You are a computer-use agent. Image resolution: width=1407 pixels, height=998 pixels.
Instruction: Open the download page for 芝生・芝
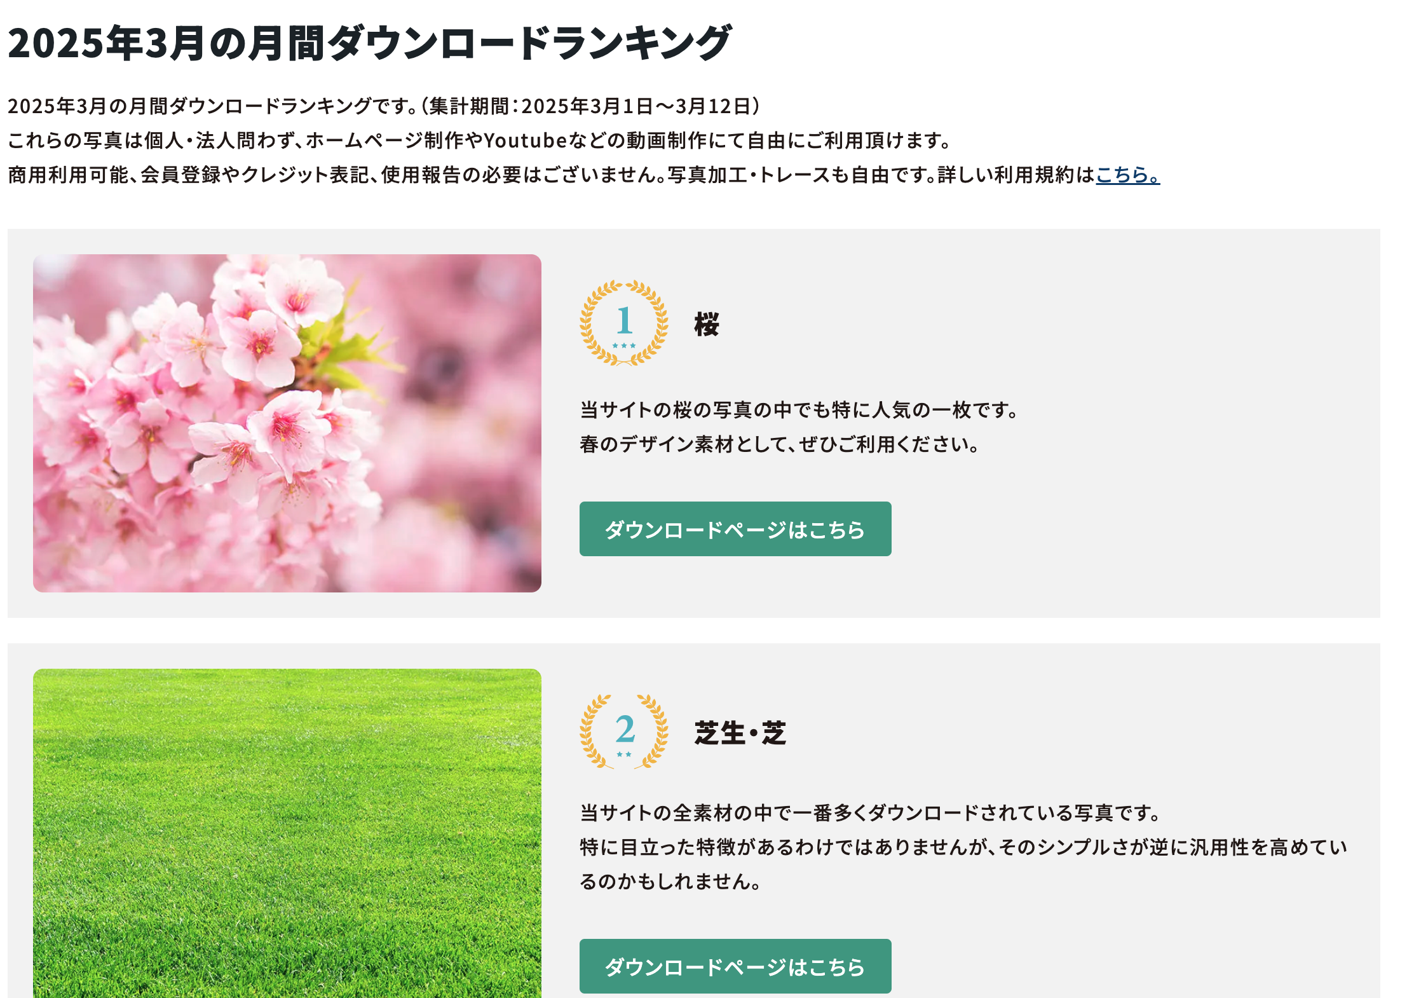735,966
